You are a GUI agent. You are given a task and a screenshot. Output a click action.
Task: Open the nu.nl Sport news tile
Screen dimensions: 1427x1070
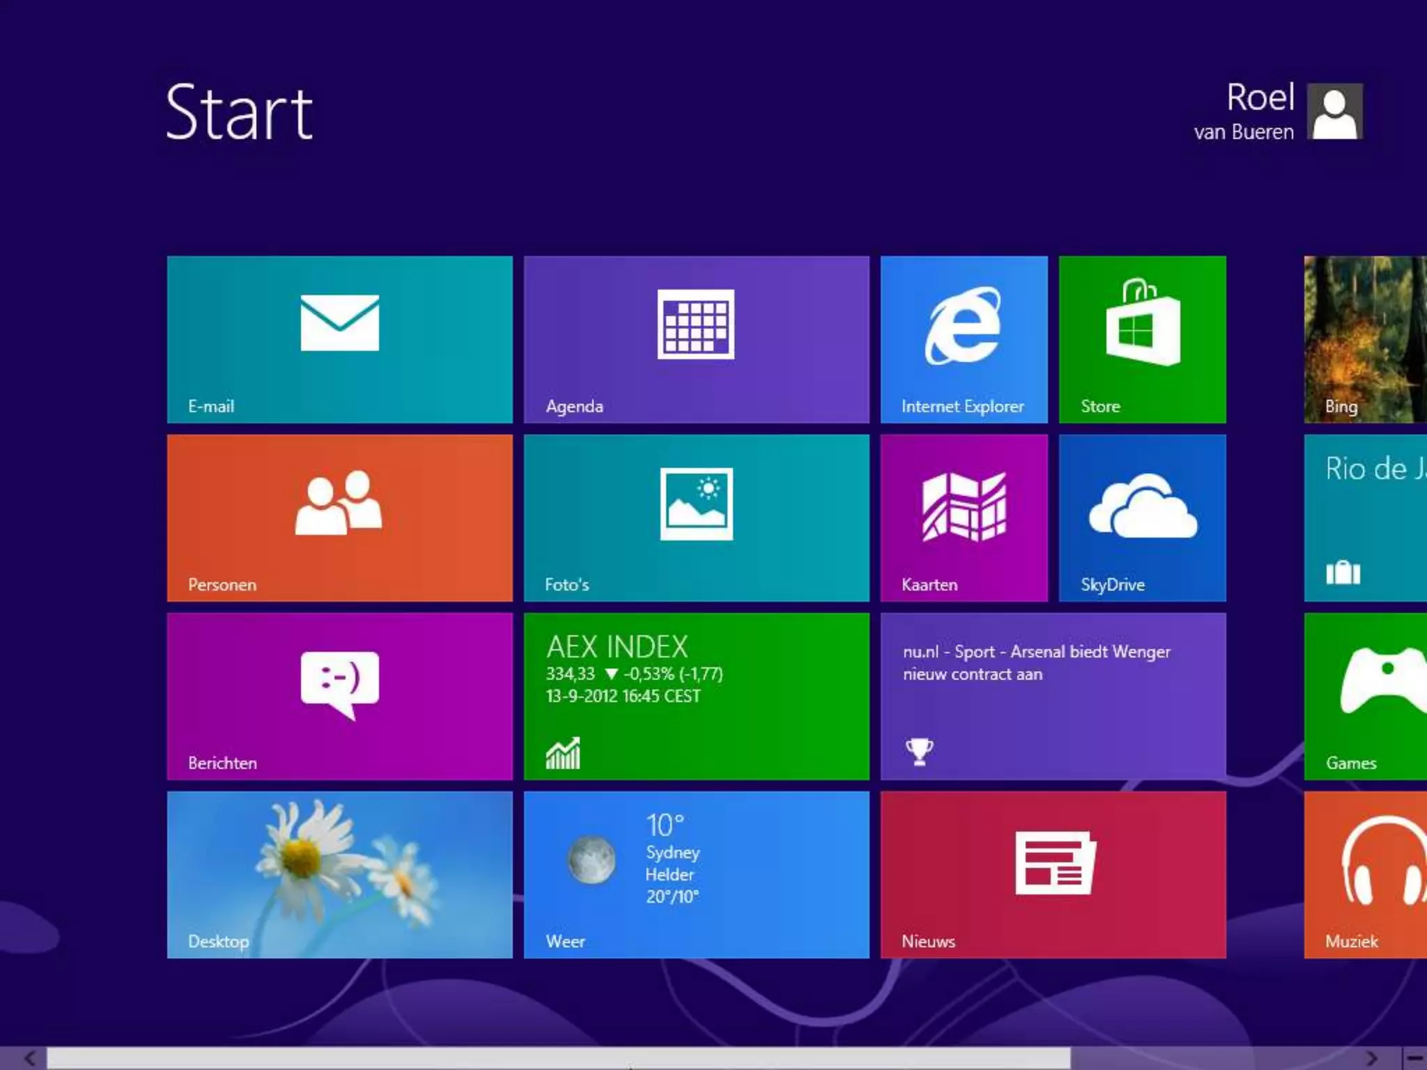tap(1054, 696)
